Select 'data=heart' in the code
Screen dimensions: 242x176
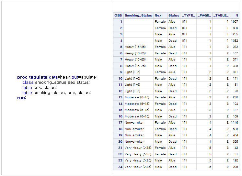[x=60, y=77]
